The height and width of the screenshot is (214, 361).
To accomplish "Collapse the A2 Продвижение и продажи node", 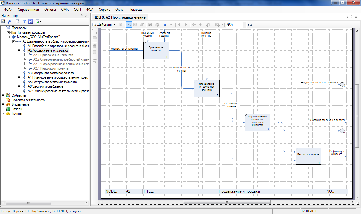I will click(19, 50).
